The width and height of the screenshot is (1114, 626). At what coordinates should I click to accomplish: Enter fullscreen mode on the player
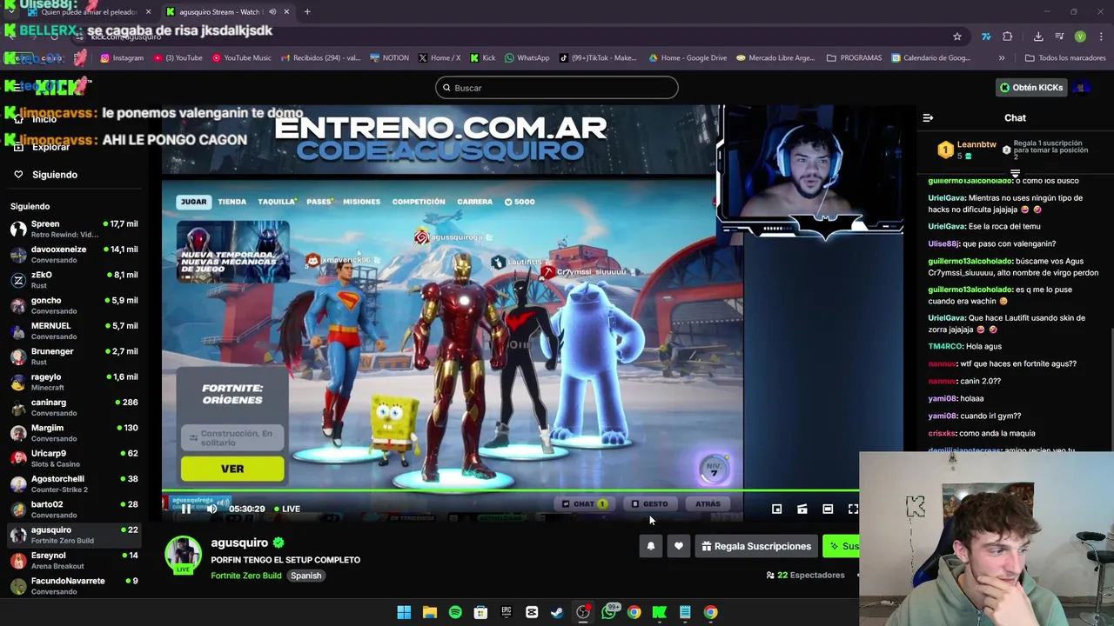[853, 509]
